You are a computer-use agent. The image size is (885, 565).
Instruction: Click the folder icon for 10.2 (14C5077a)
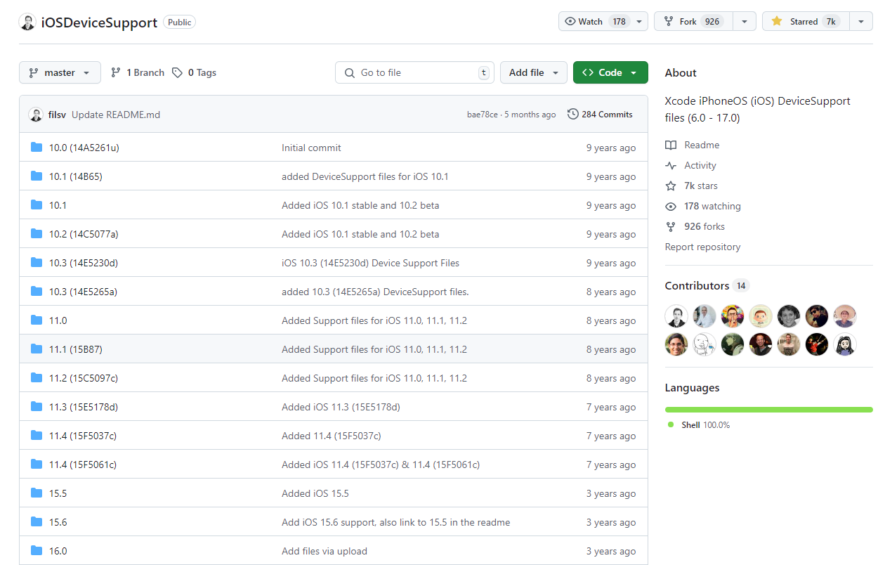coord(37,234)
